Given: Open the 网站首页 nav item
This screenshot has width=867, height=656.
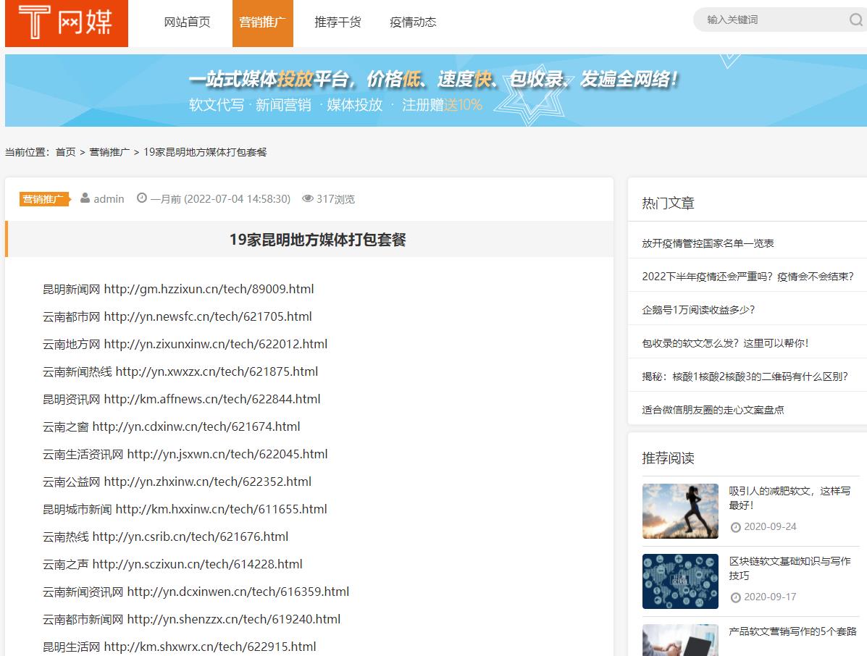Looking at the screenshot, I should pos(187,22).
